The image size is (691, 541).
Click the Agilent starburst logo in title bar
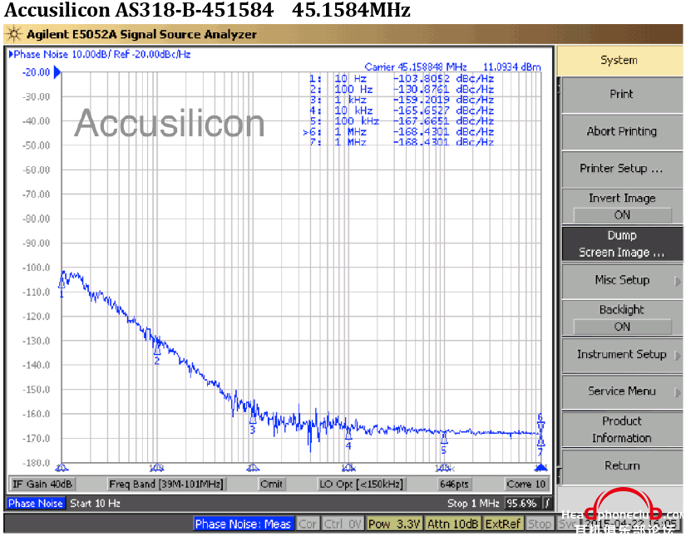14,34
